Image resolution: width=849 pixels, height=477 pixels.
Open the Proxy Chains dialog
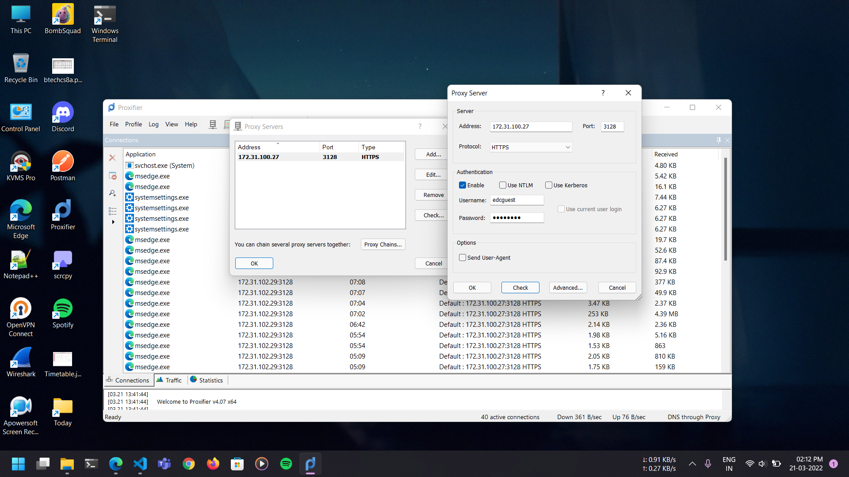(382, 244)
